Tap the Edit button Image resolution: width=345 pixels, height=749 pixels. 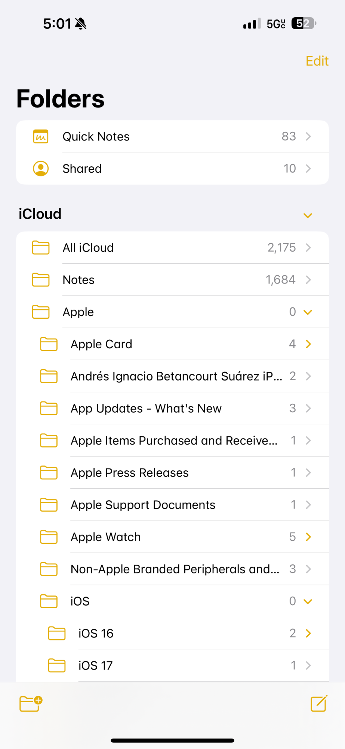click(x=317, y=61)
